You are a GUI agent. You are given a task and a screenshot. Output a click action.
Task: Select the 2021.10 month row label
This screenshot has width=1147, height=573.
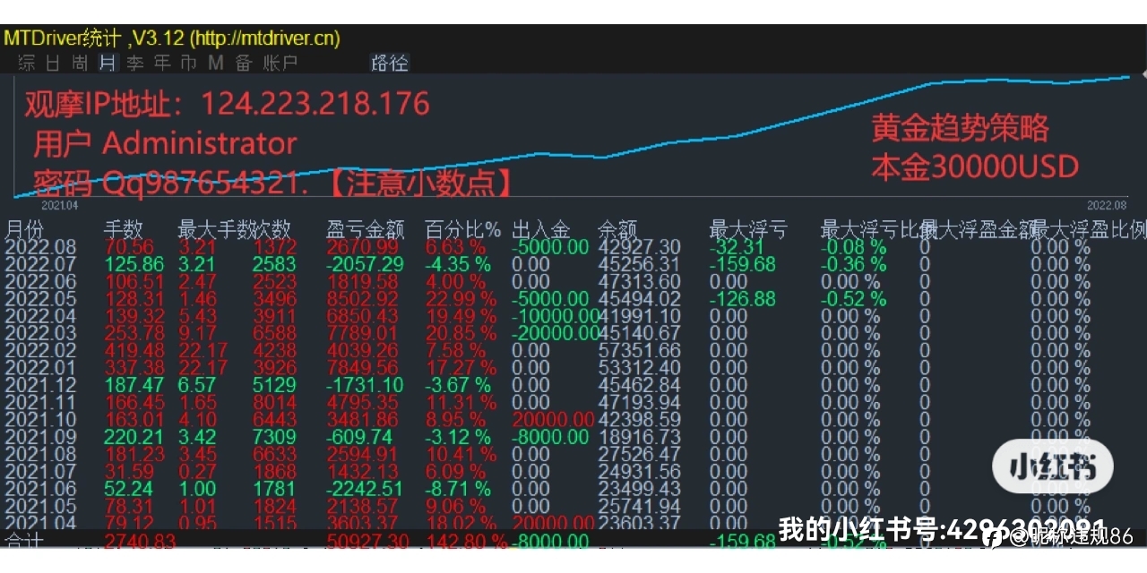coord(41,420)
